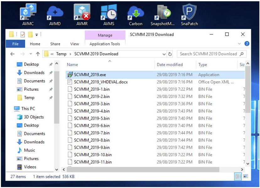
Task: Click the Properties checkmark icon in title bar
Action: click(23, 35)
